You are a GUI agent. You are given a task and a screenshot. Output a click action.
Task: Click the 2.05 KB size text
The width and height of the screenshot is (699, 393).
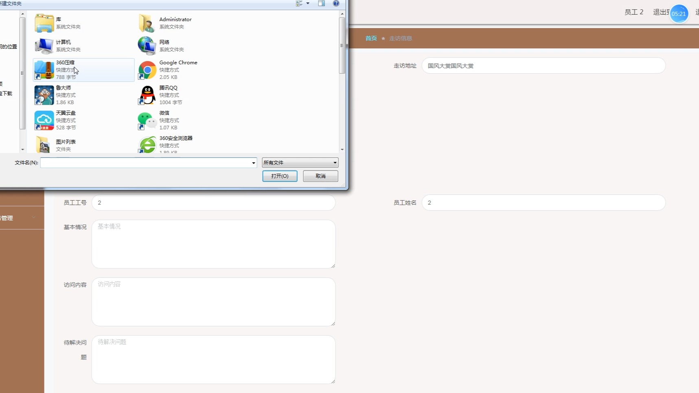pos(168,77)
